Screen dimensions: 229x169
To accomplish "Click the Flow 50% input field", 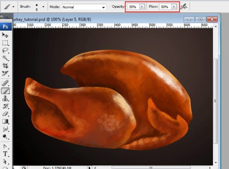I will [x=165, y=7].
